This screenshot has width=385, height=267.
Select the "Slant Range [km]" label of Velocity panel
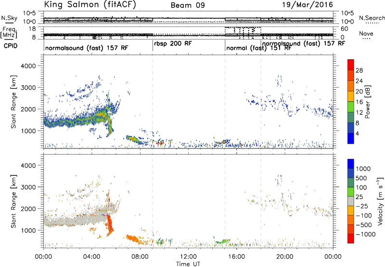[x=13, y=201]
